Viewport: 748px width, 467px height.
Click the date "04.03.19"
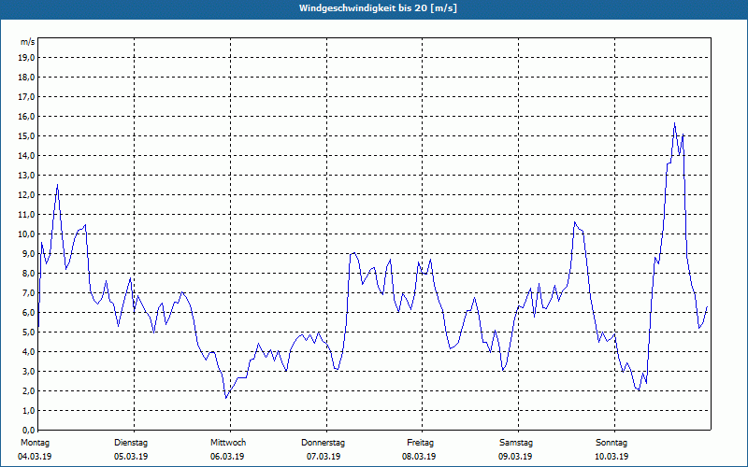[x=35, y=457]
